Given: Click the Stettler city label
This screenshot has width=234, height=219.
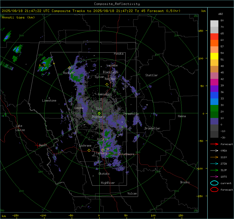Looking at the screenshot, I should point(152,75).
